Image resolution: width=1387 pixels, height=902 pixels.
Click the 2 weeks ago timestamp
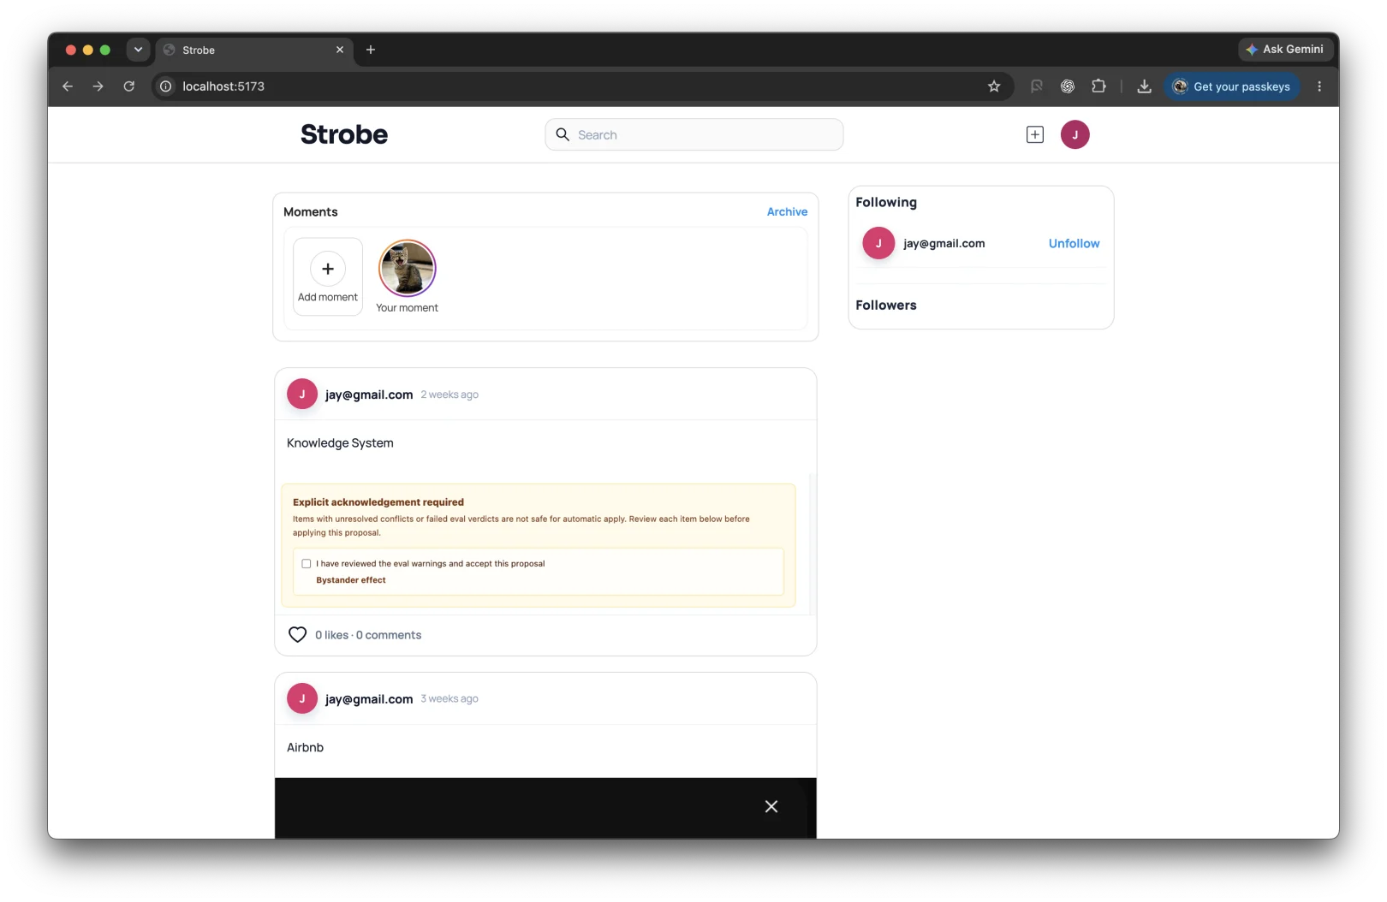pos(449,395)
